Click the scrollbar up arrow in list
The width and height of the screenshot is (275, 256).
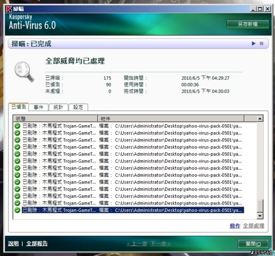click(x=260, y=119)
